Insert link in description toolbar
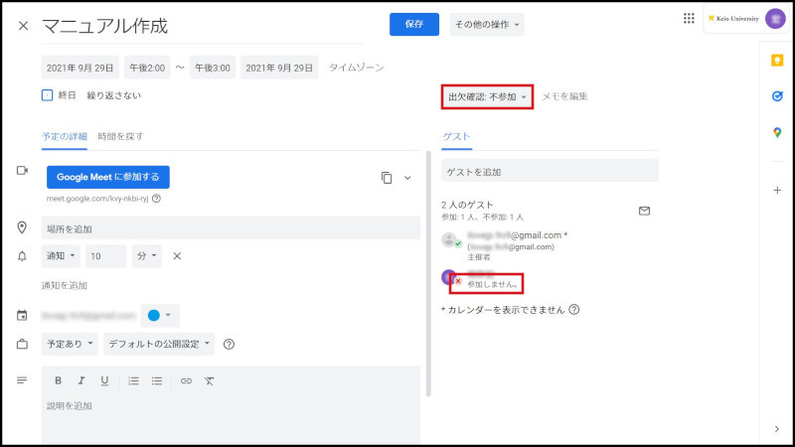 point(186,380)
